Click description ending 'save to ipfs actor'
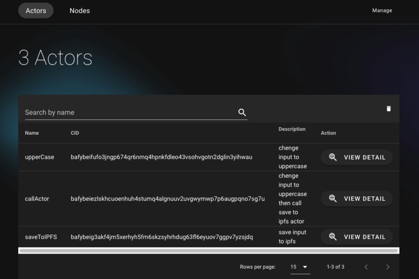The height and width of the screenshot is (279, 419). 293,198
